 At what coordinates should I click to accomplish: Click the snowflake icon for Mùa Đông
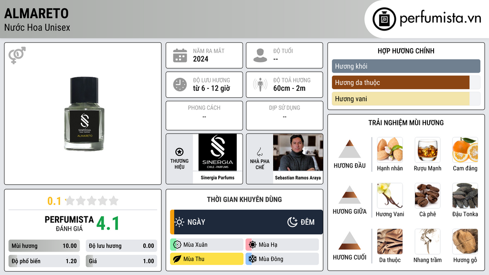click(x=253, y=259)
